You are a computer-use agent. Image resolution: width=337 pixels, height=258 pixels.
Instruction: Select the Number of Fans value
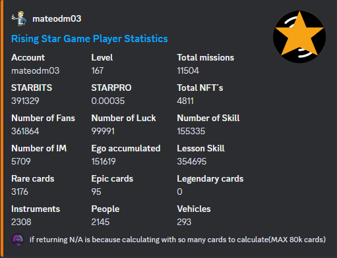tap(25, 131)
